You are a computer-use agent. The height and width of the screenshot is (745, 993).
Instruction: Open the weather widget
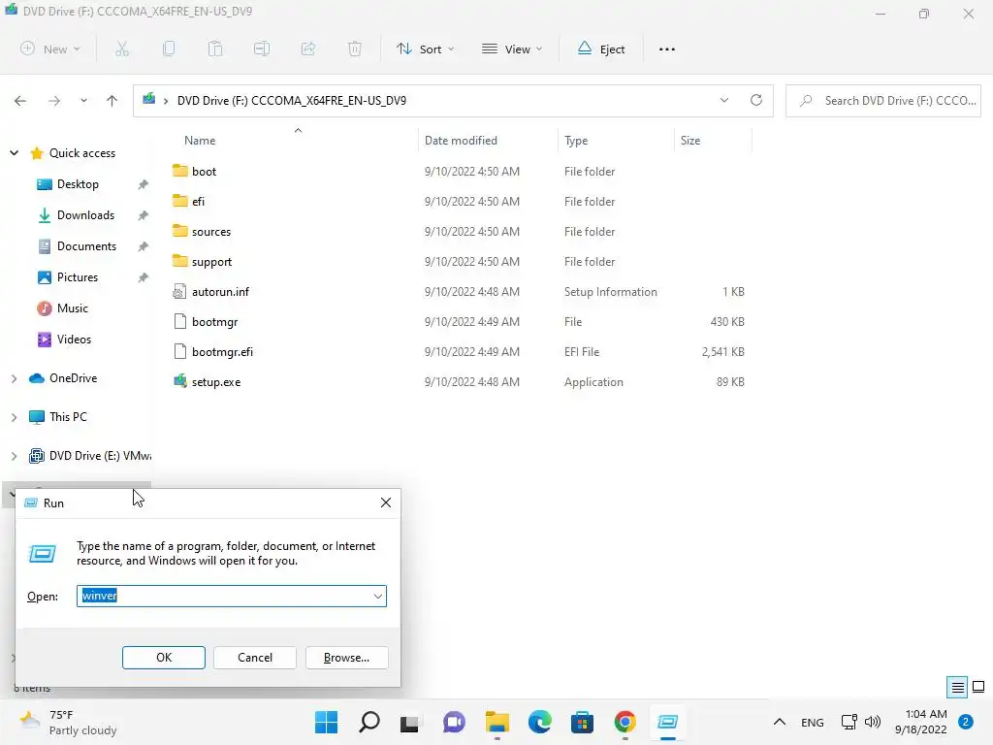69,722
